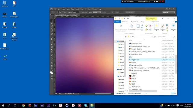Select the Move tool in Photoshop

click(x=52, y=18)
